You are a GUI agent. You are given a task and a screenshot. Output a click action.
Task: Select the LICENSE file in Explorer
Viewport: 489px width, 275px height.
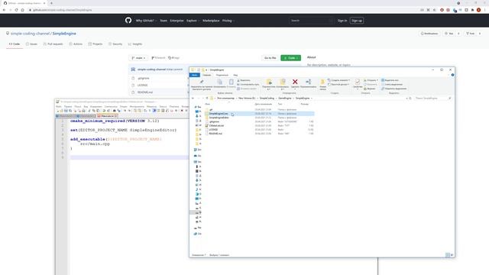(213, 129)
